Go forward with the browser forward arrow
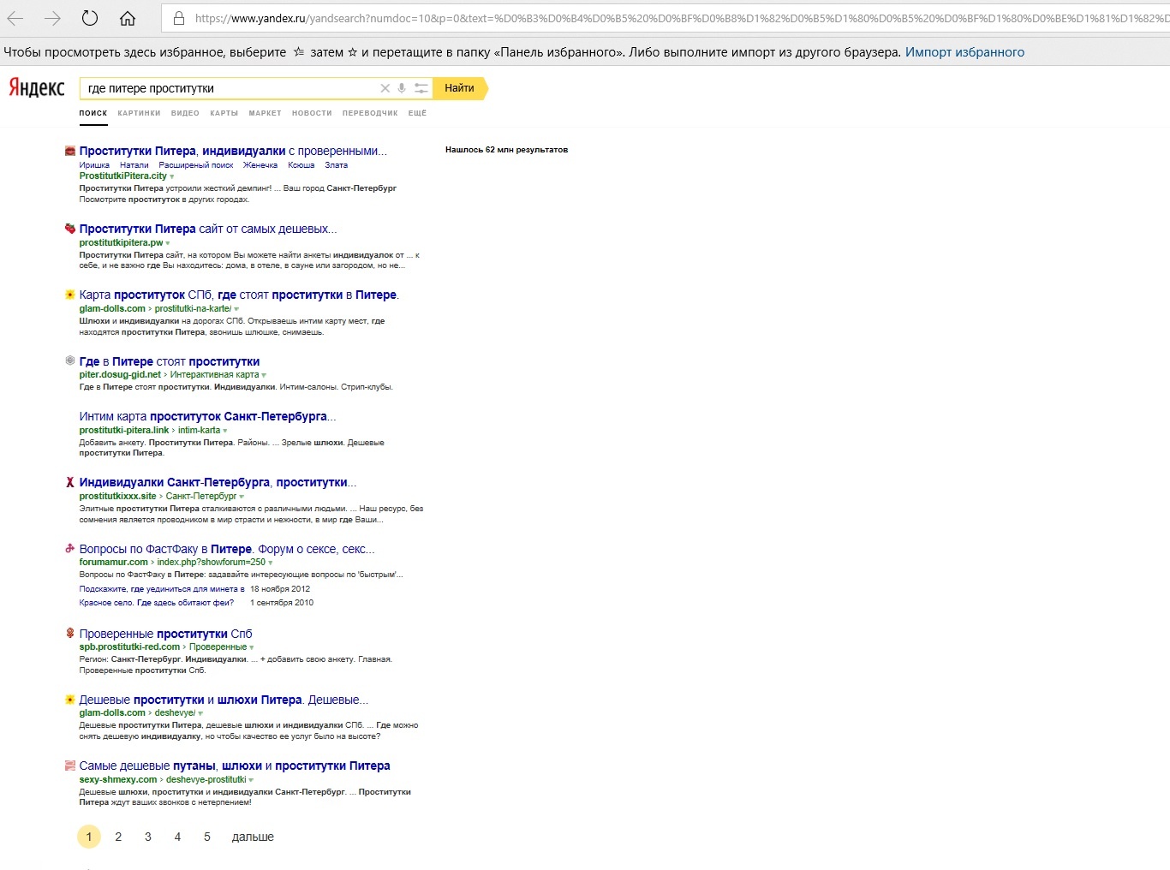The width and height of the screenshot is (1170, 870). click(52, 18)
